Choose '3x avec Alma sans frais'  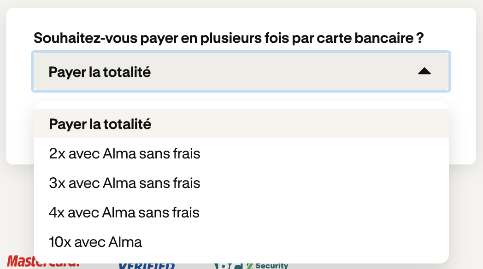(241, 183)
